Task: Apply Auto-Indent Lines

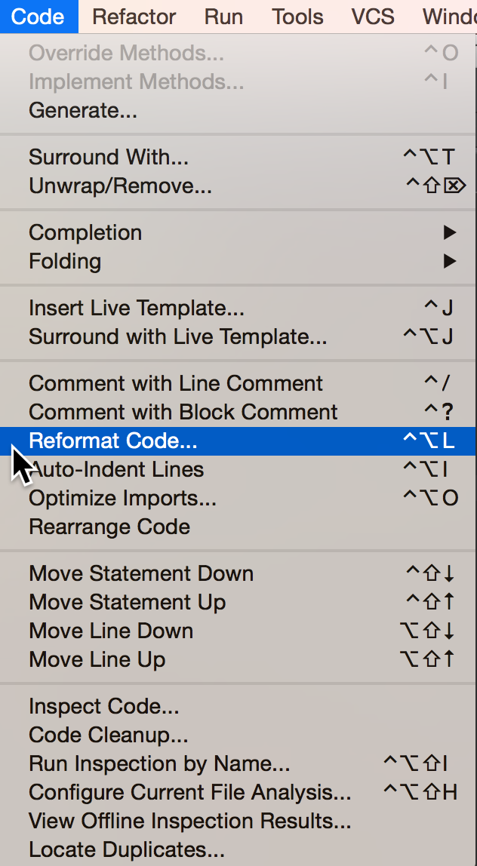Action: click(116, 469)
